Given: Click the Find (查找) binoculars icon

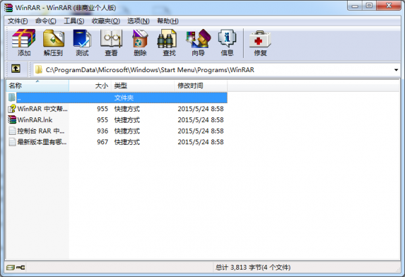Looking at the screenshot, I should 169,42.
